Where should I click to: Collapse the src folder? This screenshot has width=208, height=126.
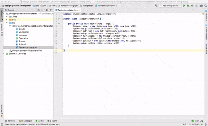pyautogui.click(x=7, y=23)
